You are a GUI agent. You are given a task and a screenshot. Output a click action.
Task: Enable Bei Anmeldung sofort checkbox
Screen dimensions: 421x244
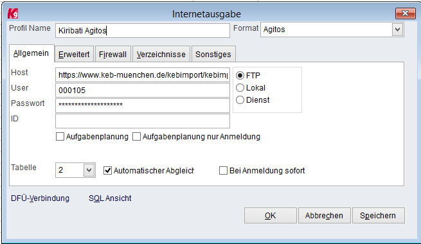(223, 171)
